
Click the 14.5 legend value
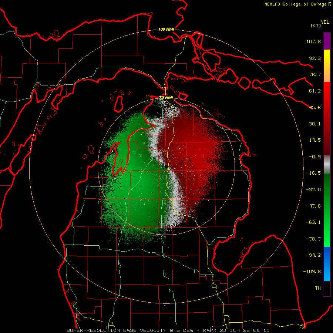coord(315,140)
